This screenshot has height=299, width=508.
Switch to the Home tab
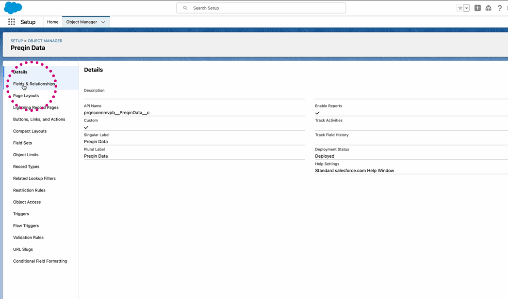[x=52, y=22]
